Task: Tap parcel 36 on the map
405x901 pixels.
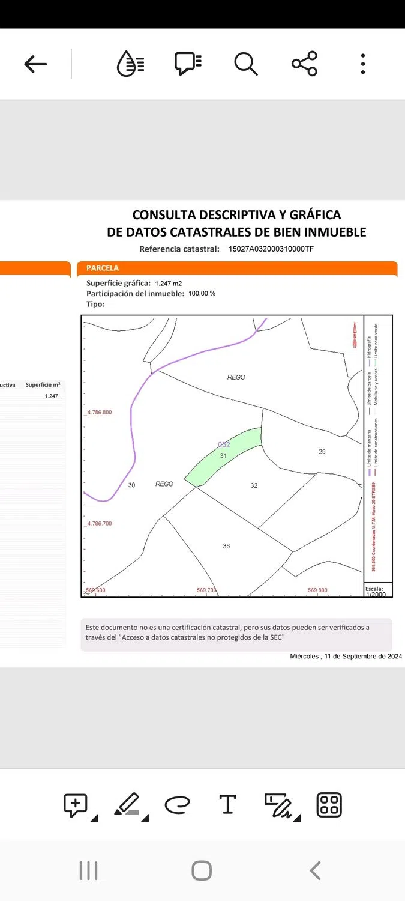Action: point(226,546)
